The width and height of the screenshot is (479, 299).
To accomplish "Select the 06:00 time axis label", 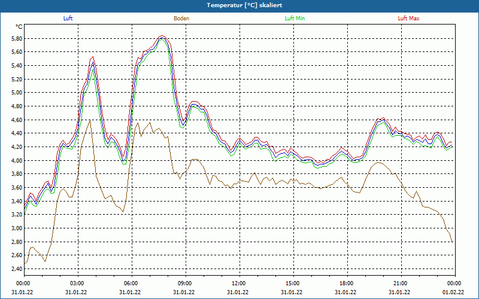I will (131, 283).
